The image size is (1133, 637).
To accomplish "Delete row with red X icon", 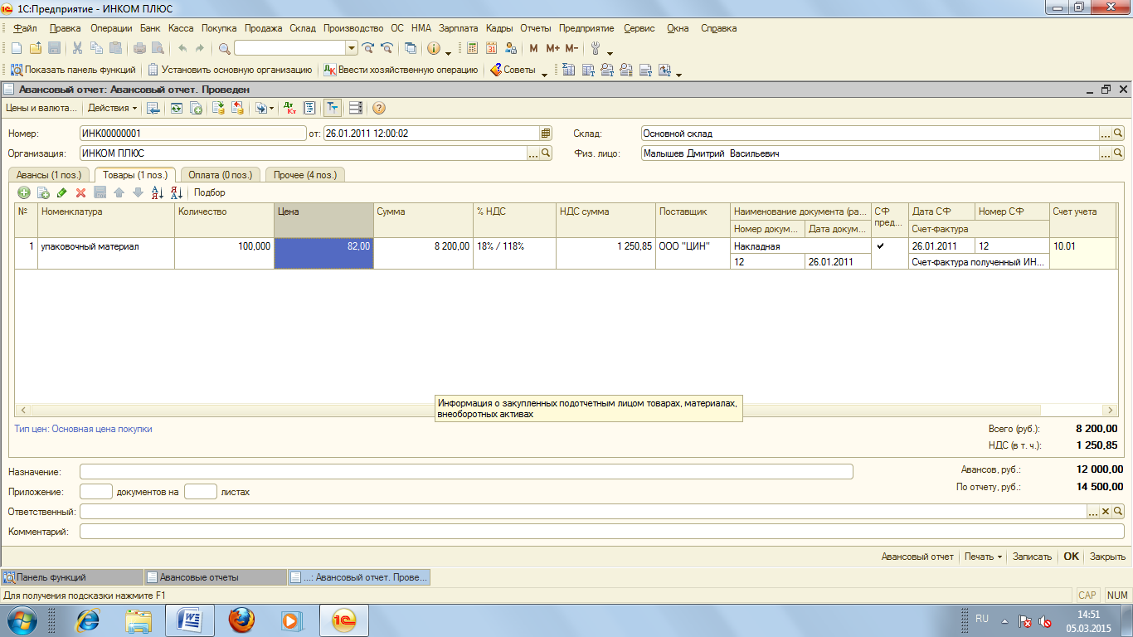I will pyautogui.click(x=81, y=192).
